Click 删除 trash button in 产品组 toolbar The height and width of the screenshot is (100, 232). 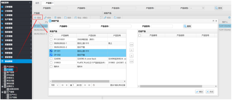point(58,18)
